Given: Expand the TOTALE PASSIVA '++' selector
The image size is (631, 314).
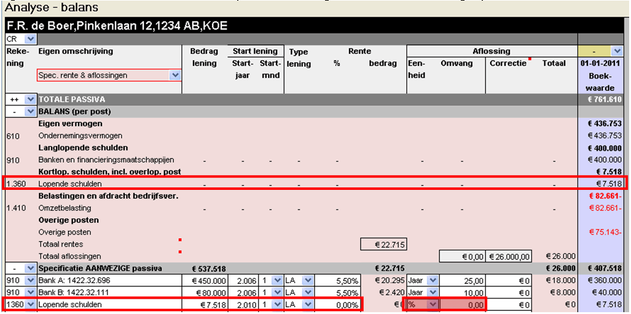Looking at the screenshot, I should pyautogui.click(x=29, y=99).
